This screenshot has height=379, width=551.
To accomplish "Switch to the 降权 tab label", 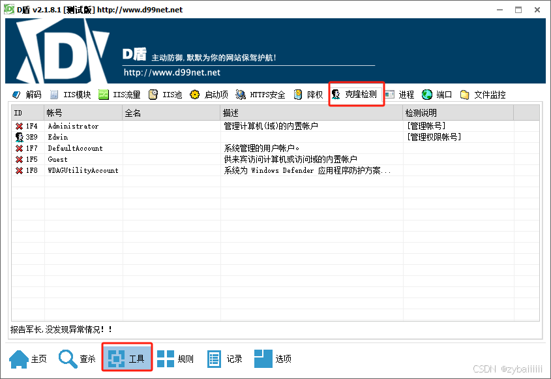I will [315, 95].
